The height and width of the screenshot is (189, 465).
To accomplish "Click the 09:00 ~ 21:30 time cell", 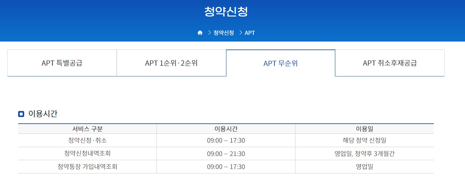I will tap(226, 153).
